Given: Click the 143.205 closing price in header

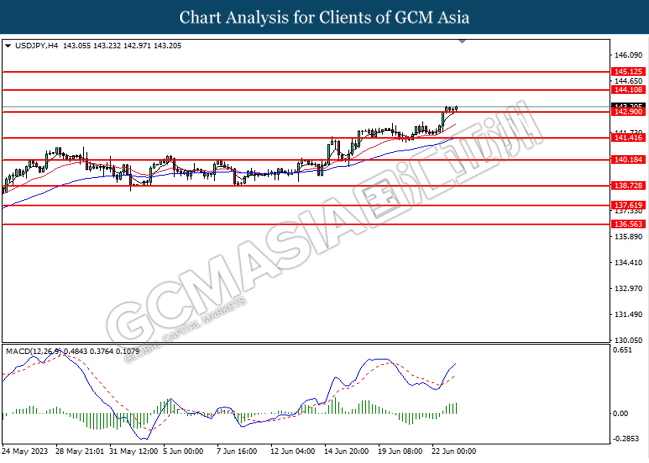Looking at the screenshot, I should point(167,46).
